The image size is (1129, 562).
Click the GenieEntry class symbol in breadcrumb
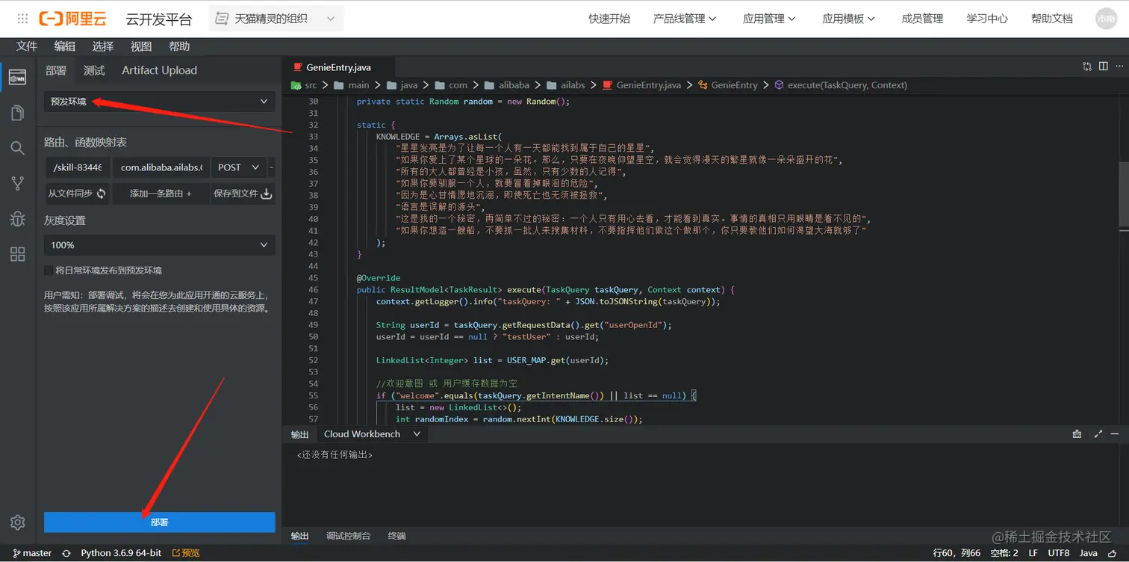click(728, 85)
